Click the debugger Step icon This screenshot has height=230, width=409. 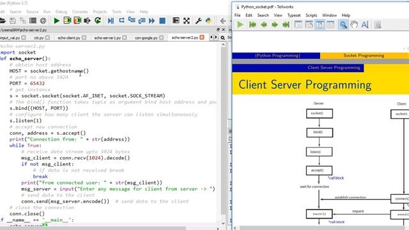pos(121,20)
